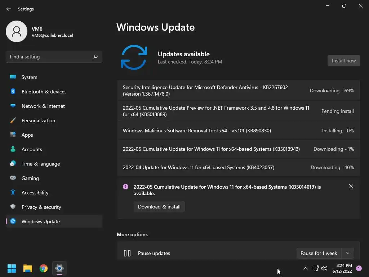Open System settings
This screenshot has height=277, width=369.
[x=54, y=77]
